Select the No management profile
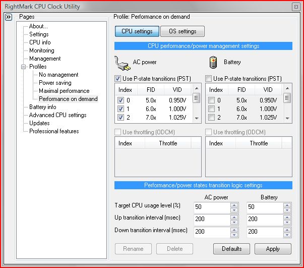This screenshot has height=268, width=304. click(58, 75)
